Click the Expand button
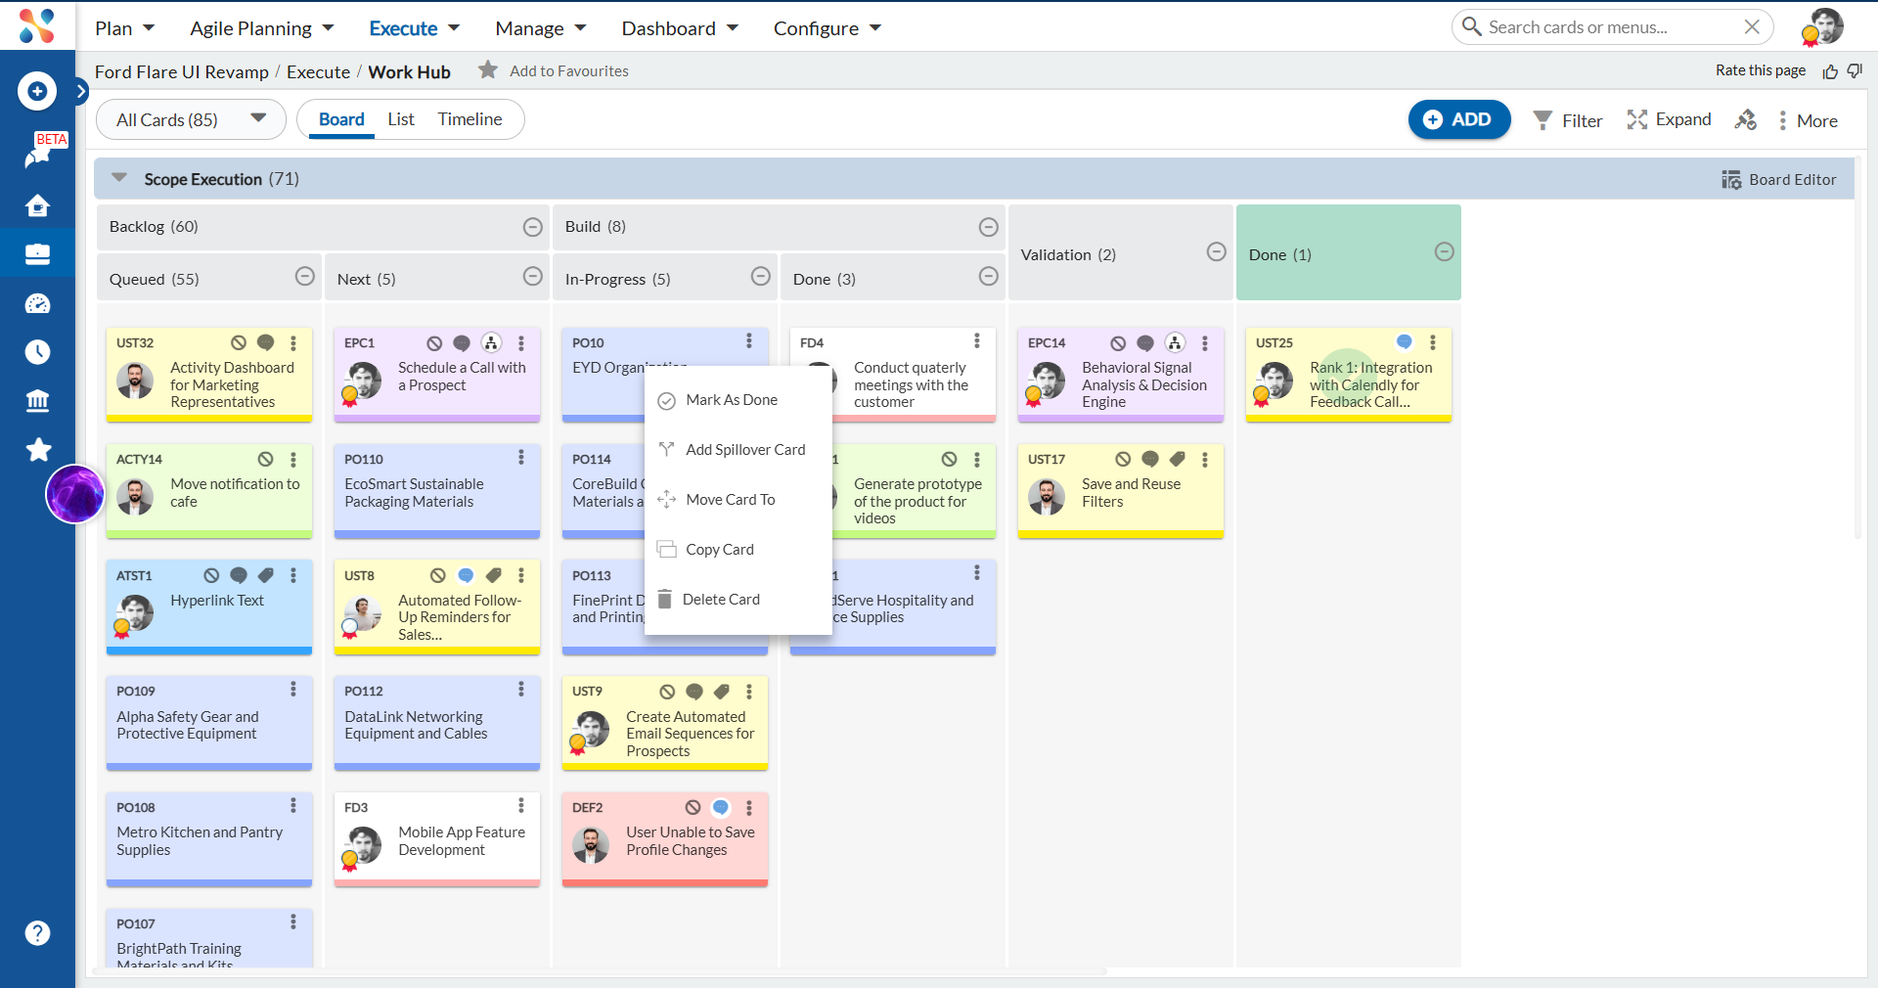This screenshot has height=988, width=1878. (1669, 119)
